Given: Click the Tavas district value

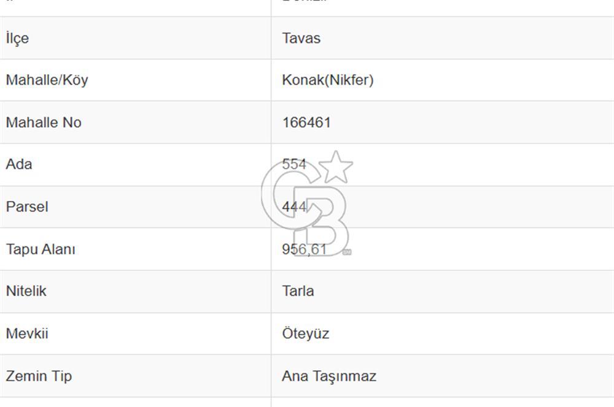Looking at the screenshot, I should [301, 38].
